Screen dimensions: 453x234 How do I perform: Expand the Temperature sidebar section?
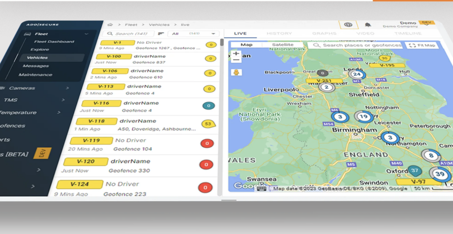pos(30,112)
